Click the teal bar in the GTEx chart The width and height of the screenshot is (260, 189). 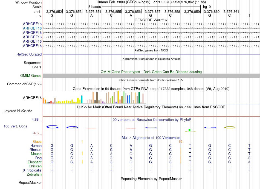pos(82,99)
